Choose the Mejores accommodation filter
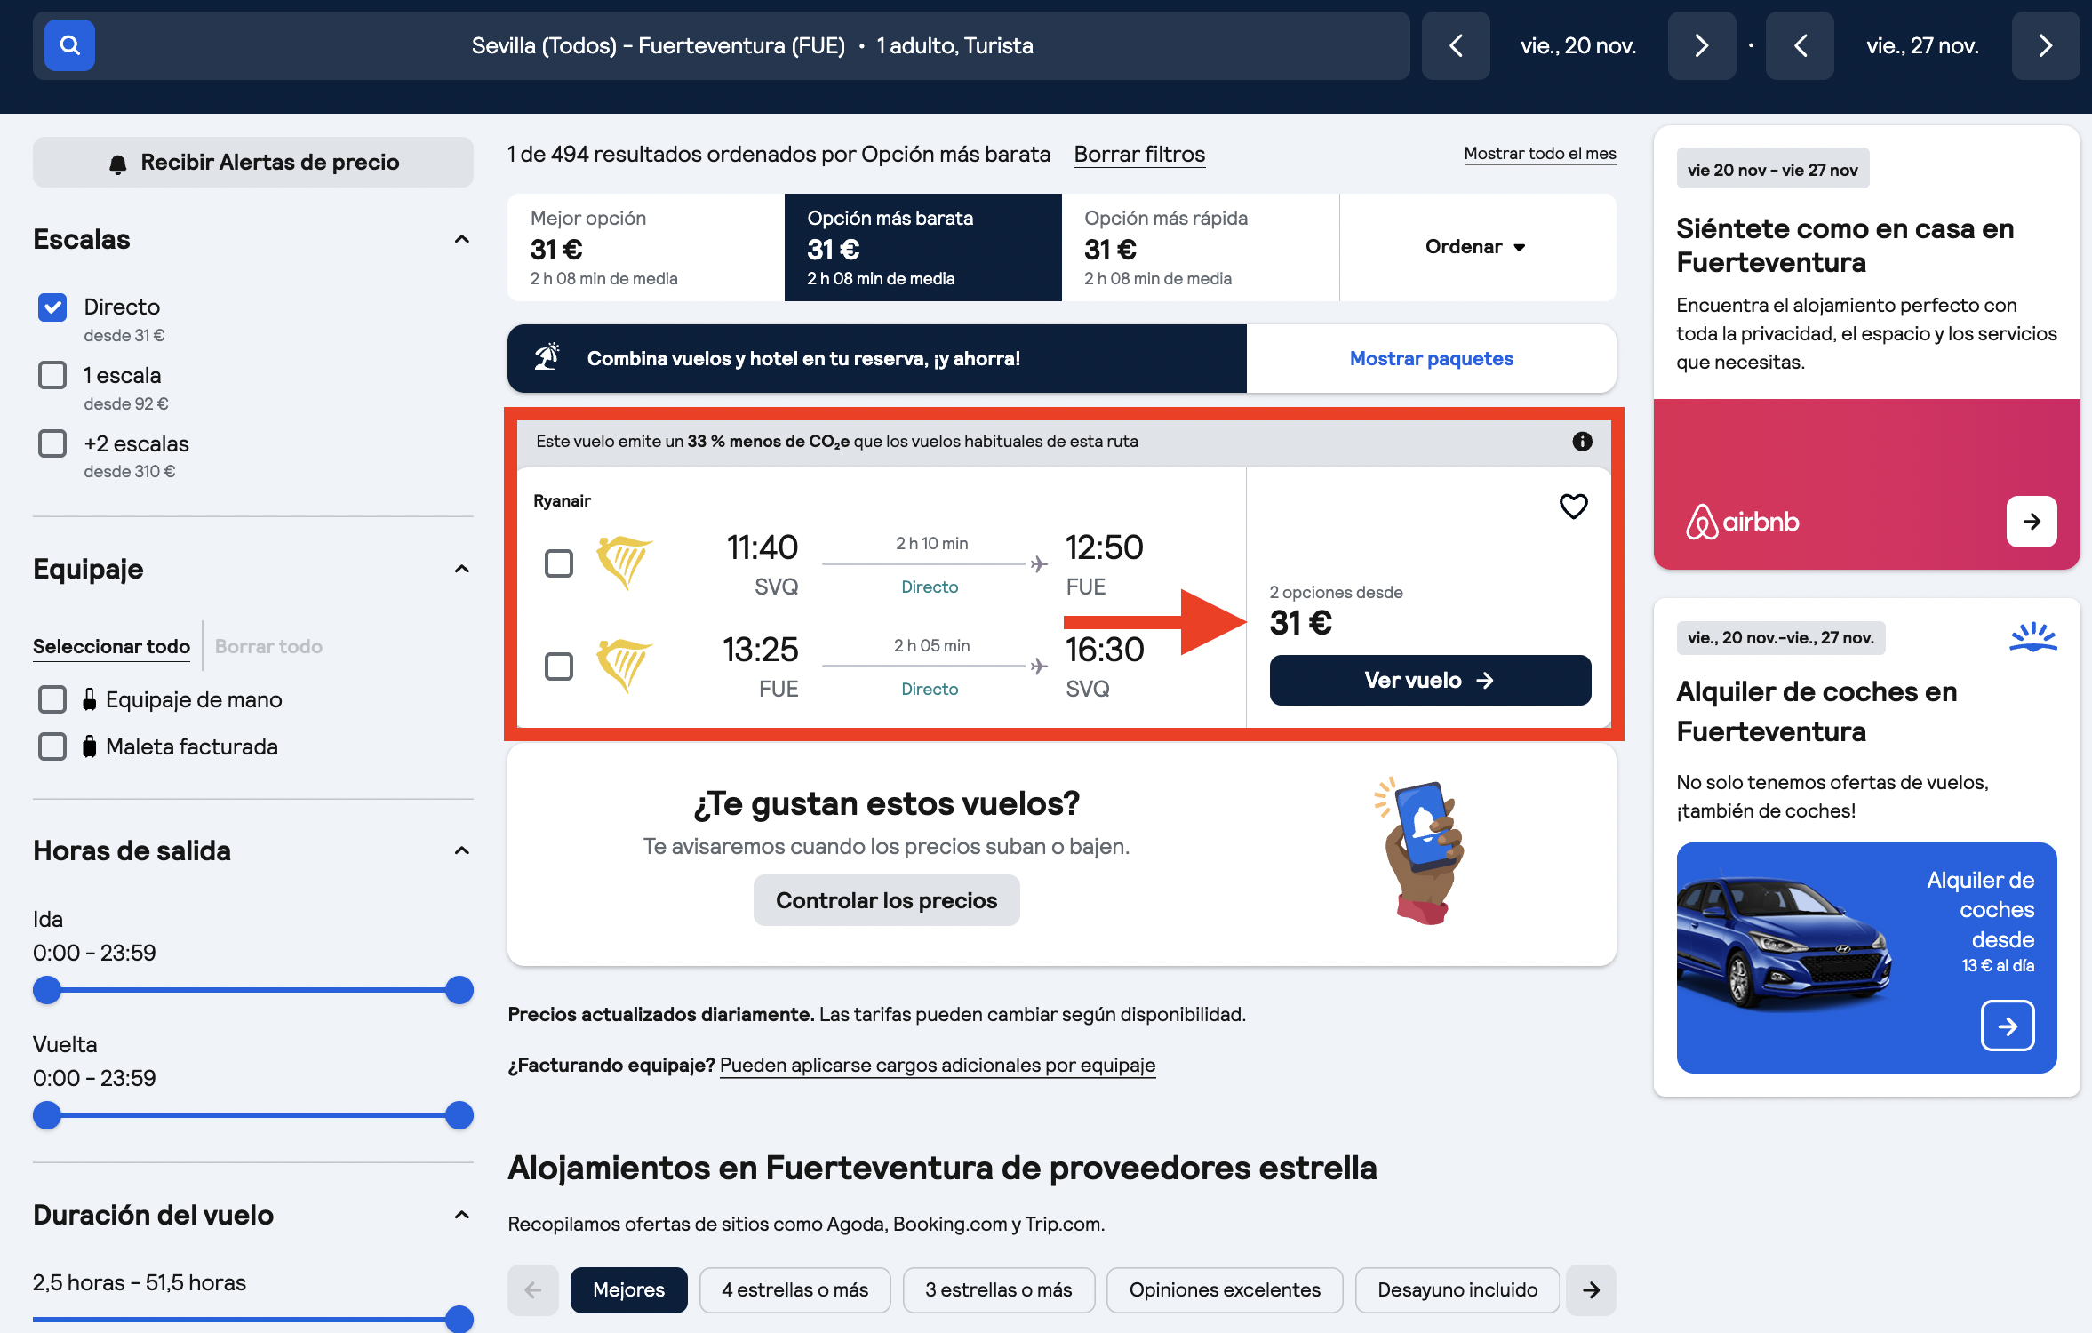This screenshot has height=1333, width=2092. pos(628,1290)
